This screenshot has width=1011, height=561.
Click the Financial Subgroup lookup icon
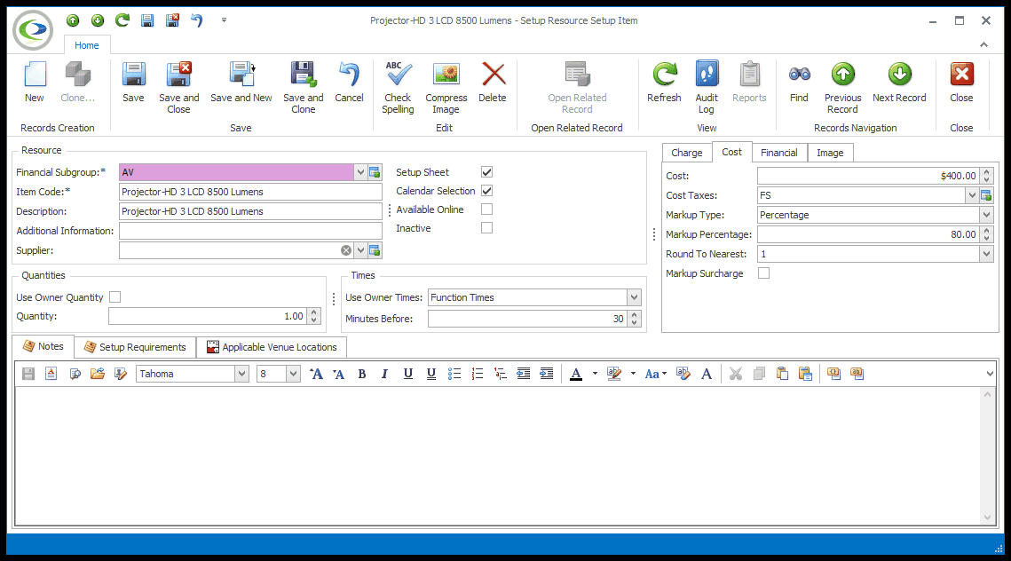[x=375, y=172]
